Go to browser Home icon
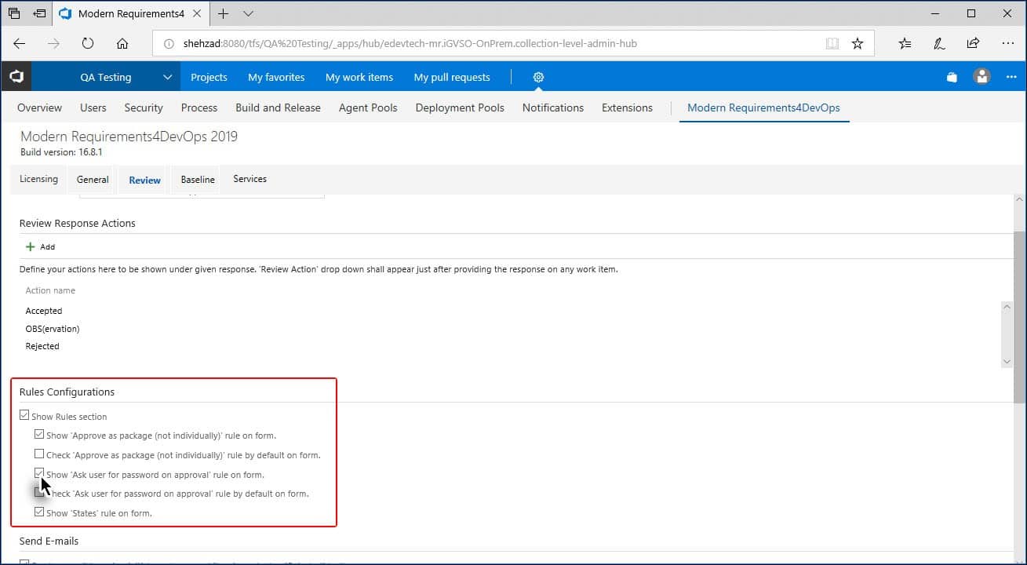The width and height of the screenshot is (1027, 565). pyautogui.click(x=122, y=44)
